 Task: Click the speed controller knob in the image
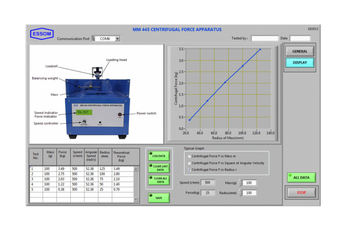pos(84,122)
